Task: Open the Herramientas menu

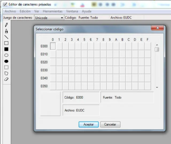Action: (x=53, y=11)
